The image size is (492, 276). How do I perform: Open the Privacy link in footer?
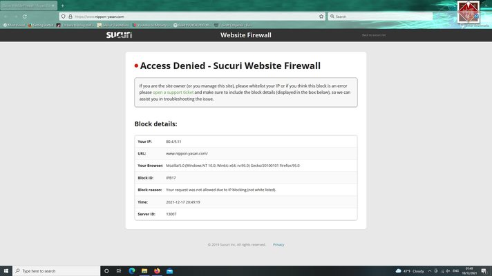278,244
